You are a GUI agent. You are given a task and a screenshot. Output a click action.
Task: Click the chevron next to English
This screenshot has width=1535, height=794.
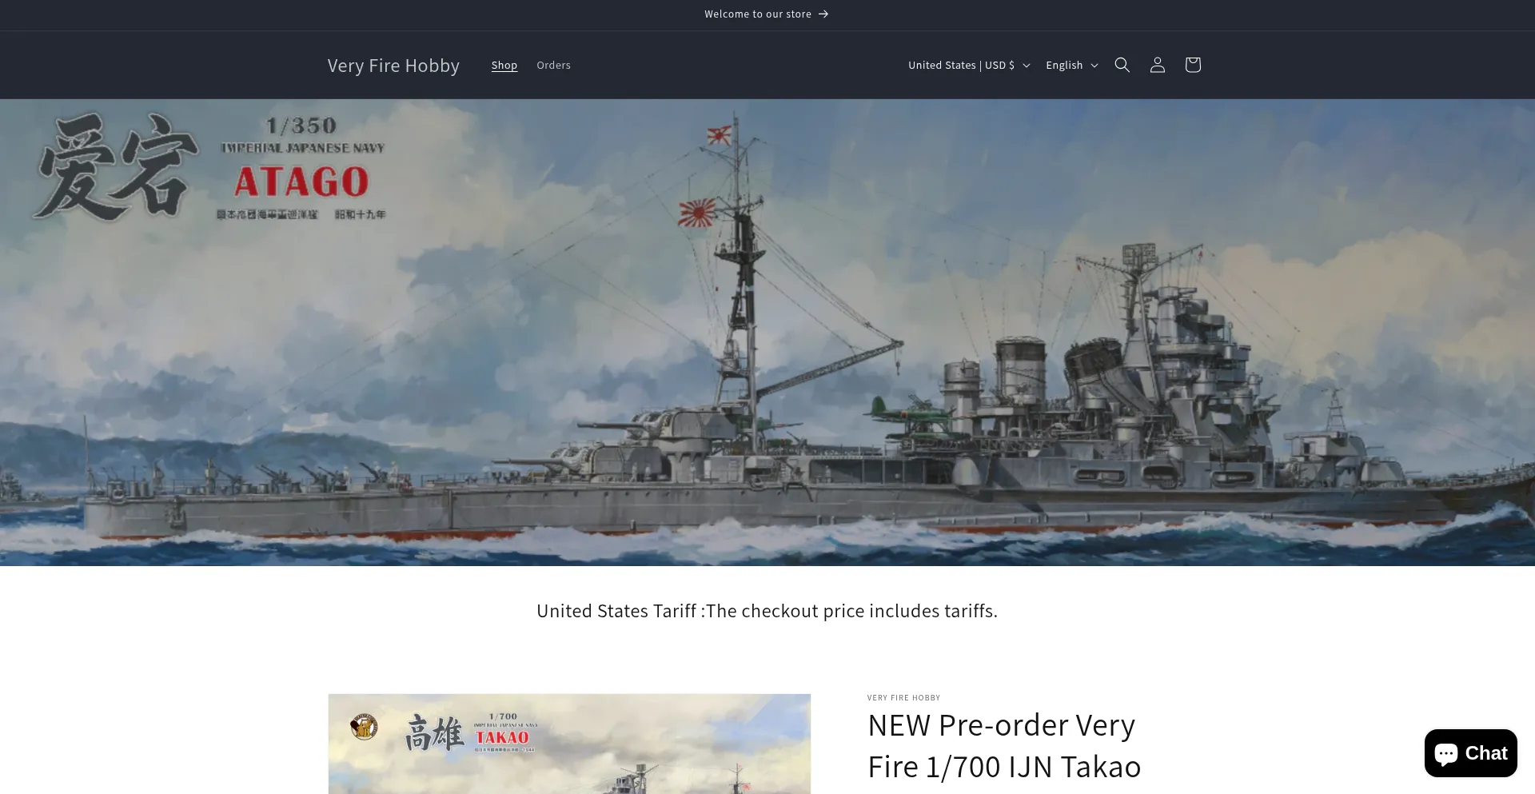(1094, 66)
